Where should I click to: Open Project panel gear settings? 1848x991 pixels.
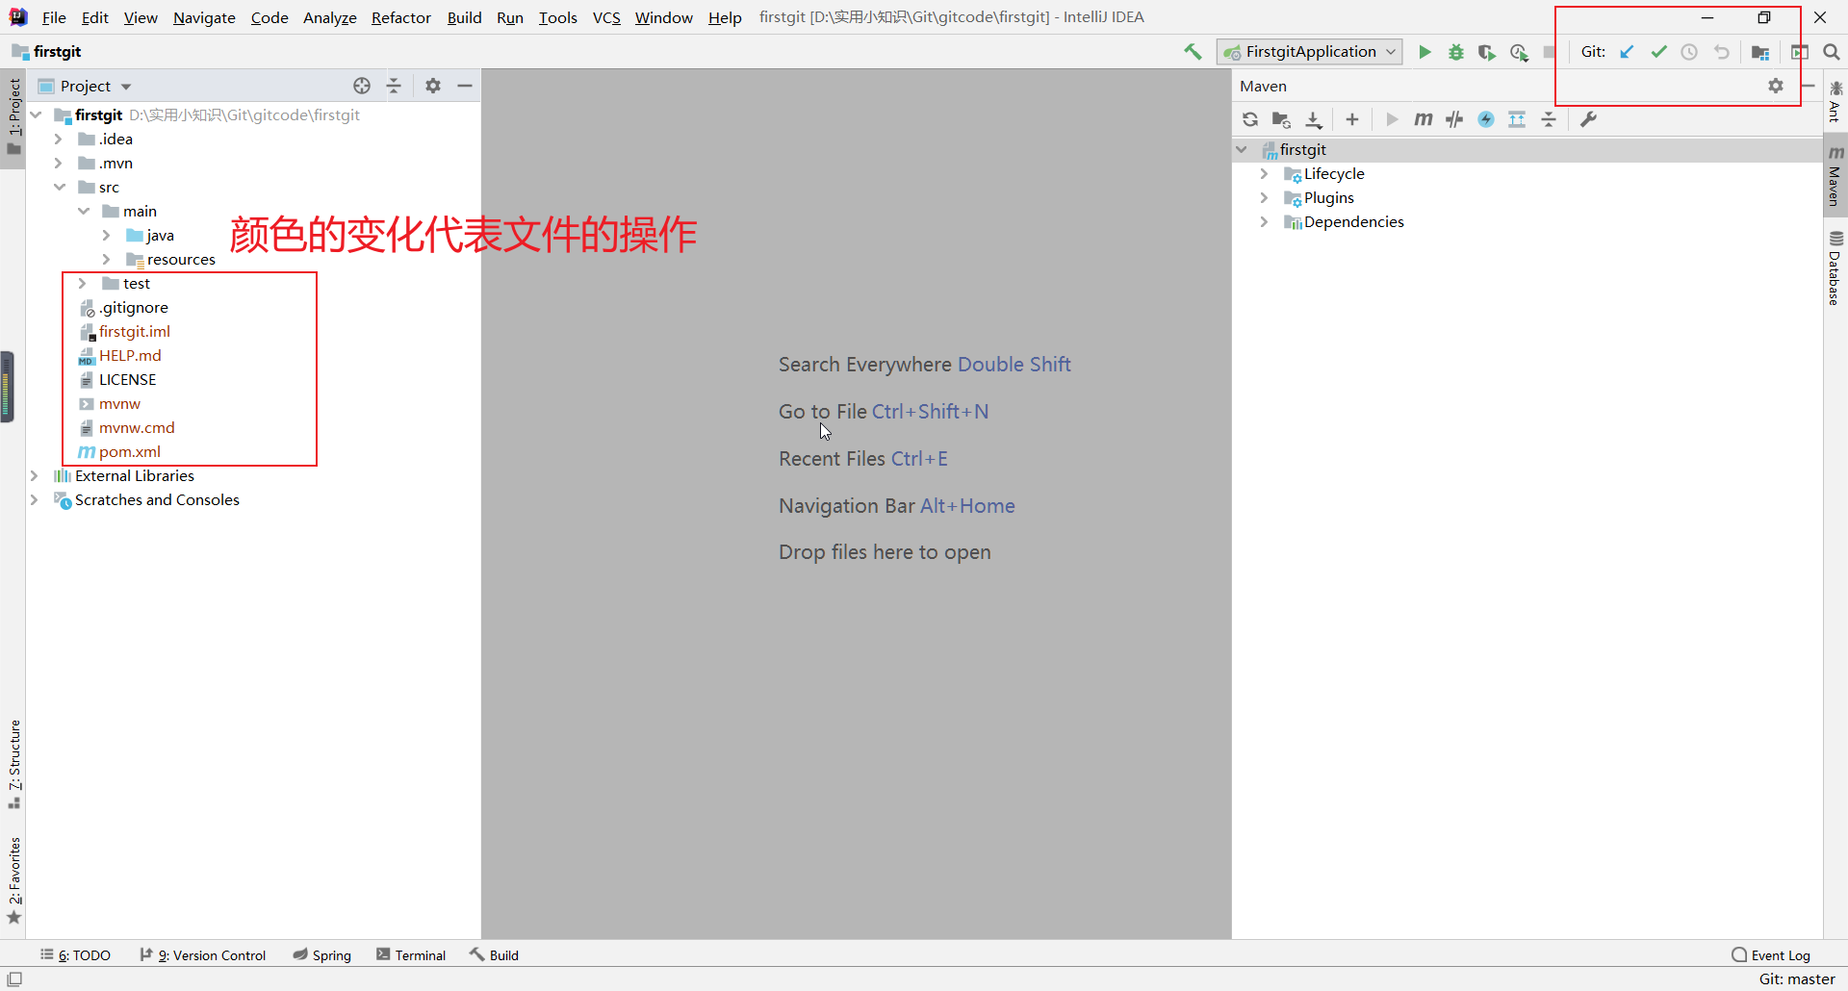pyautogui.click(x=433, y=86)
